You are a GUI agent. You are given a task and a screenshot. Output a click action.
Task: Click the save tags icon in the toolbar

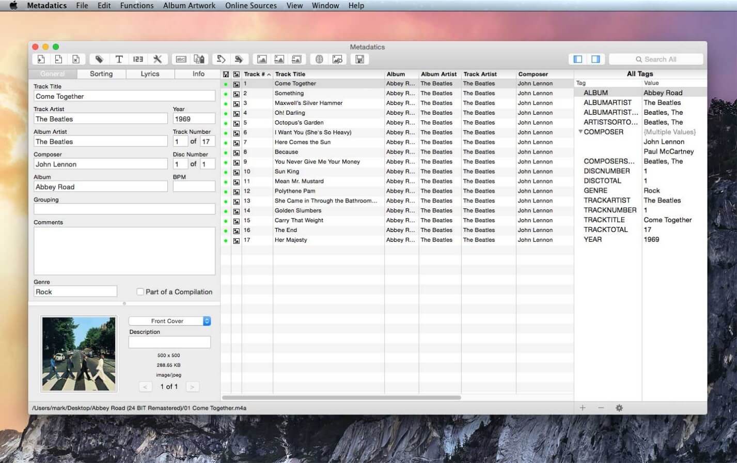360,59
